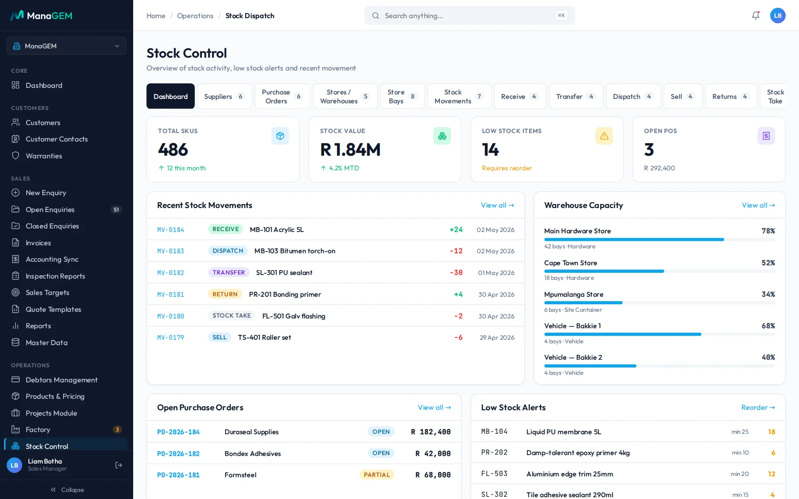This screenshot has width=799, height=499.
Task: Select MB-104 low stock alert
Action: tap(628, 432)
